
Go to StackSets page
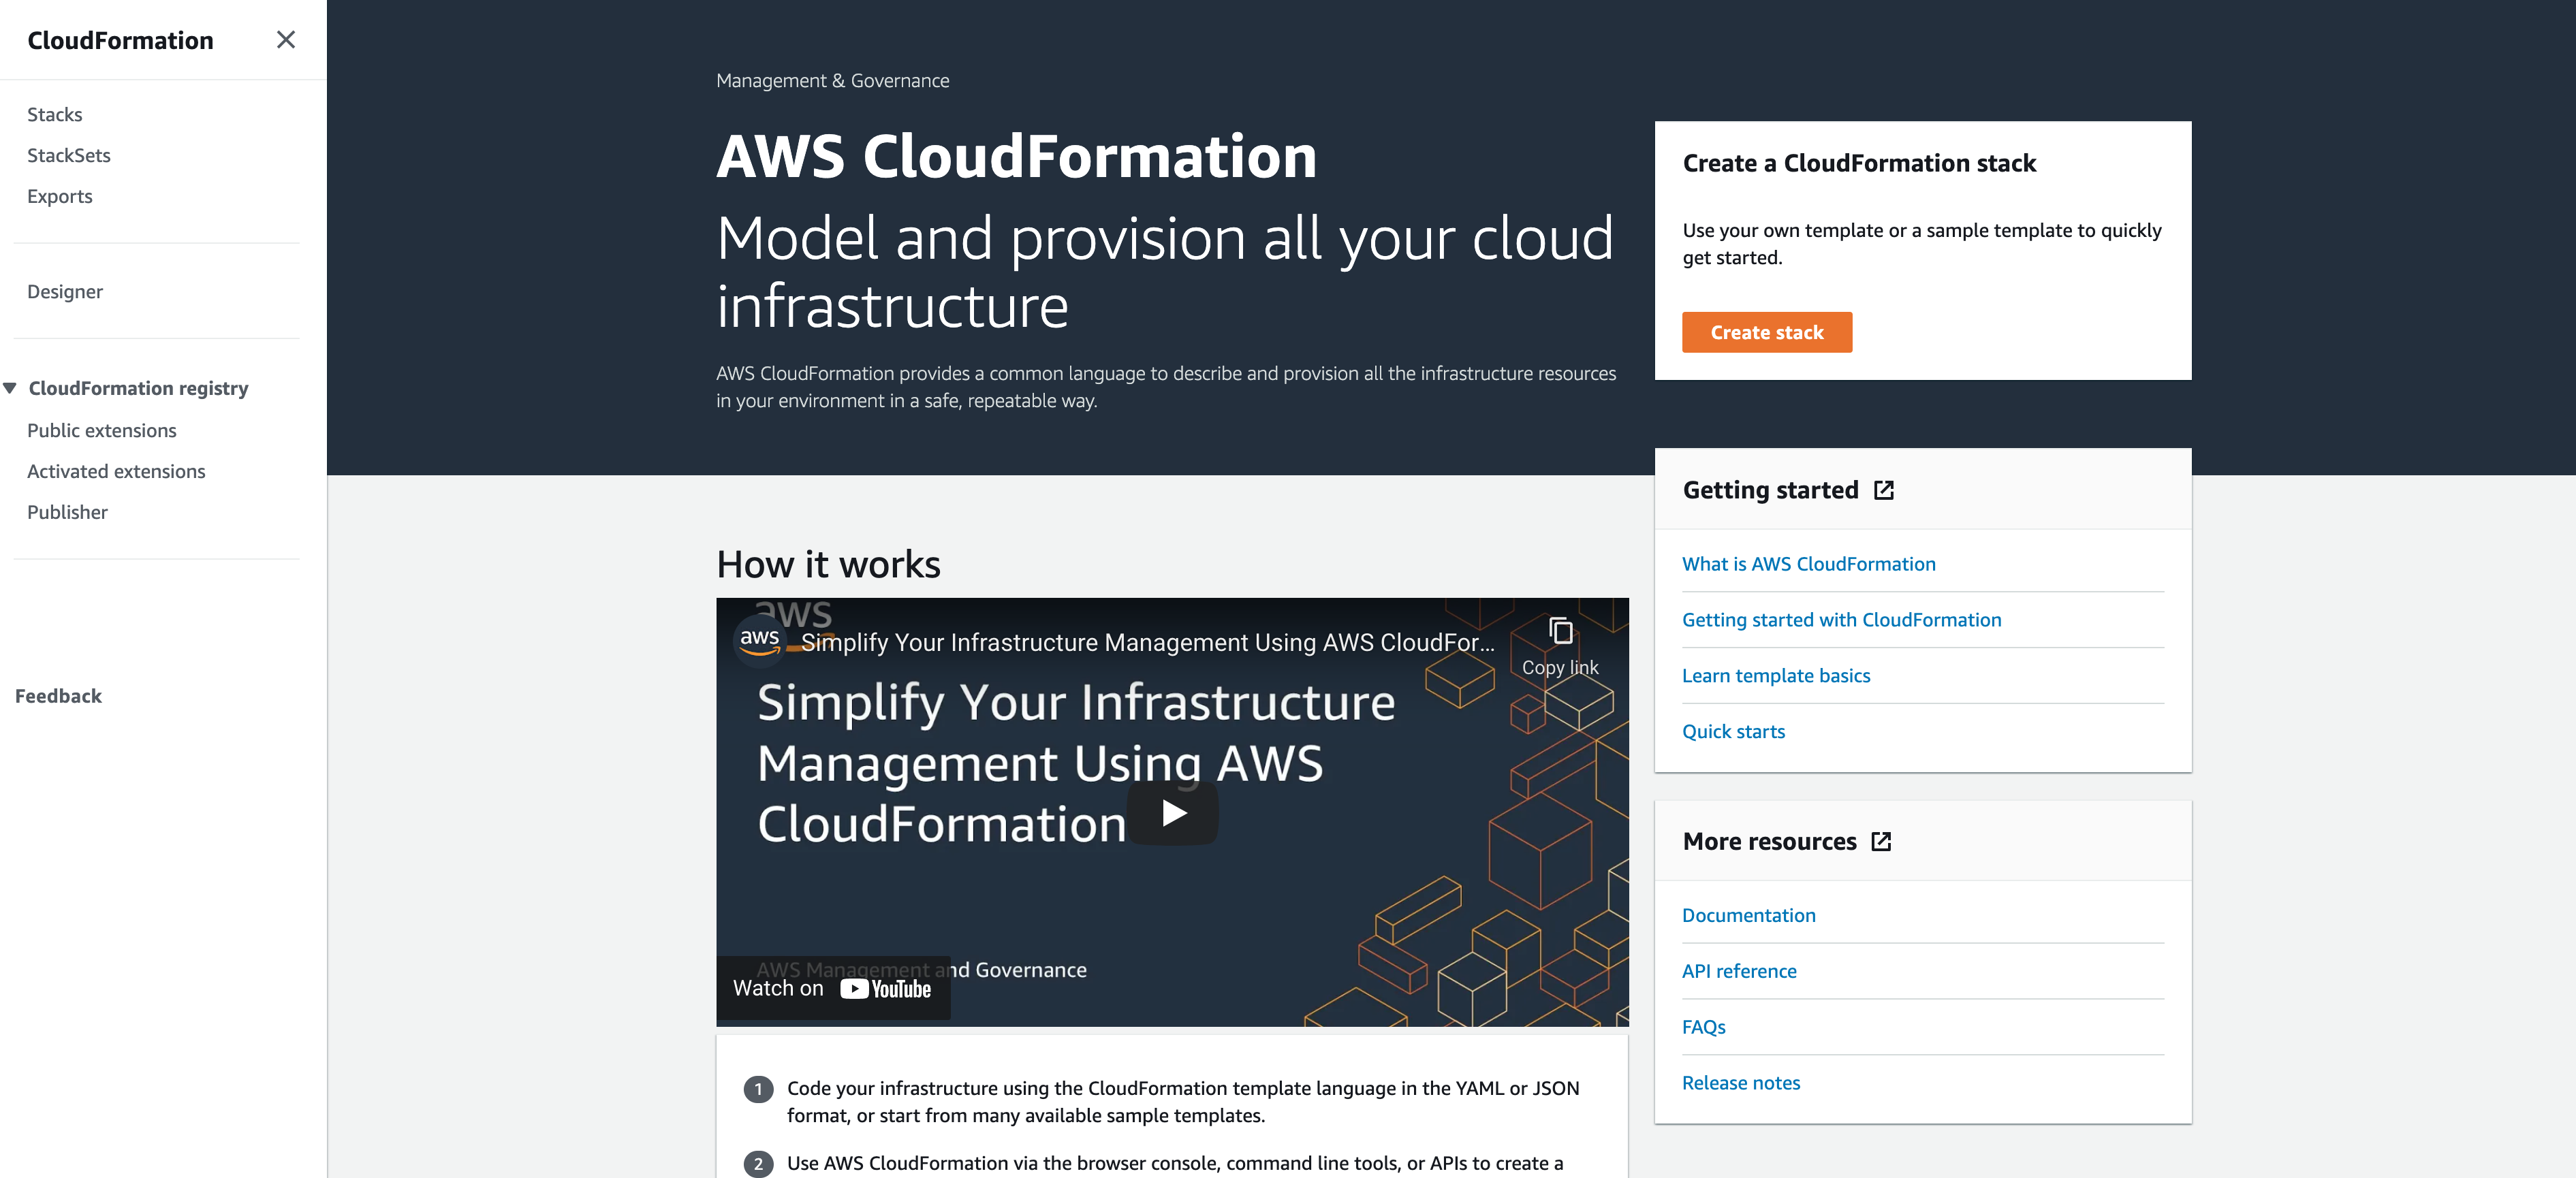tap(69, 156)
